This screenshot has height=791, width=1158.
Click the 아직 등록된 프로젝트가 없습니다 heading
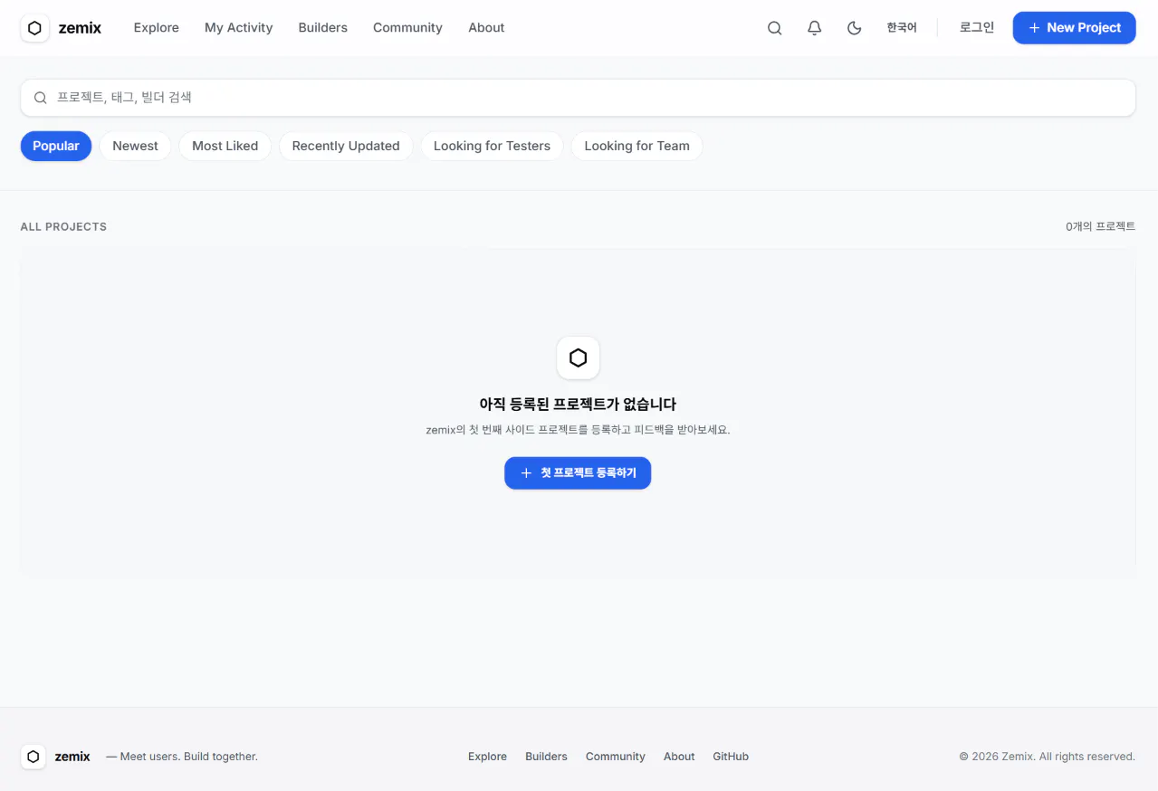click(578, 405)
